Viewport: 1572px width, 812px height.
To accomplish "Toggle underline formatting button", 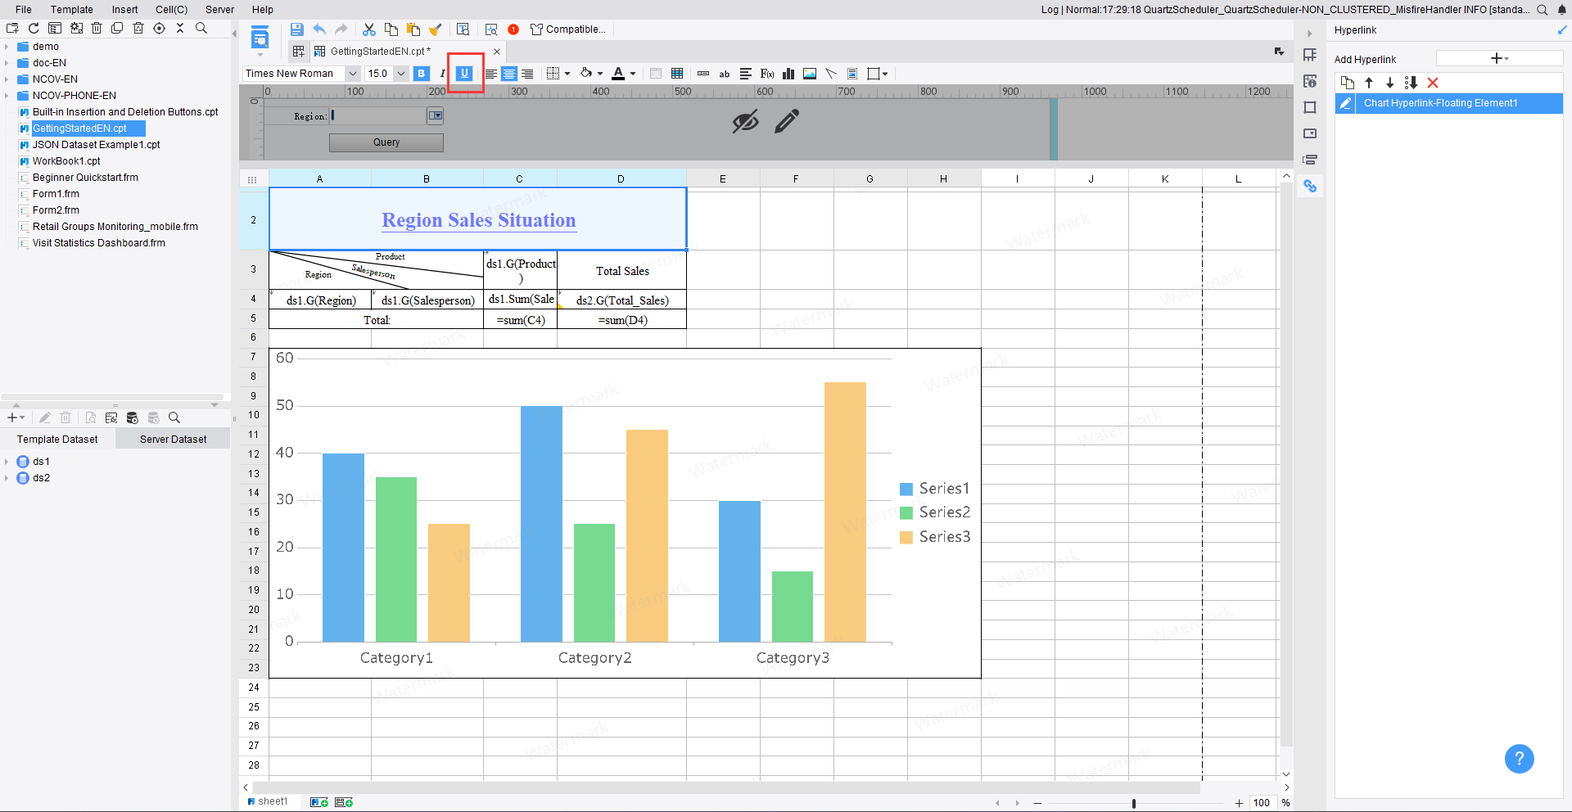I will 464,74.
